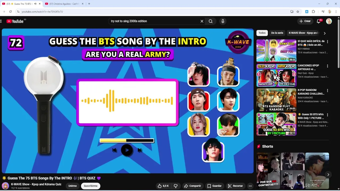340x191 pixels.
Task: Open the notifications bell
Action: 319,21
